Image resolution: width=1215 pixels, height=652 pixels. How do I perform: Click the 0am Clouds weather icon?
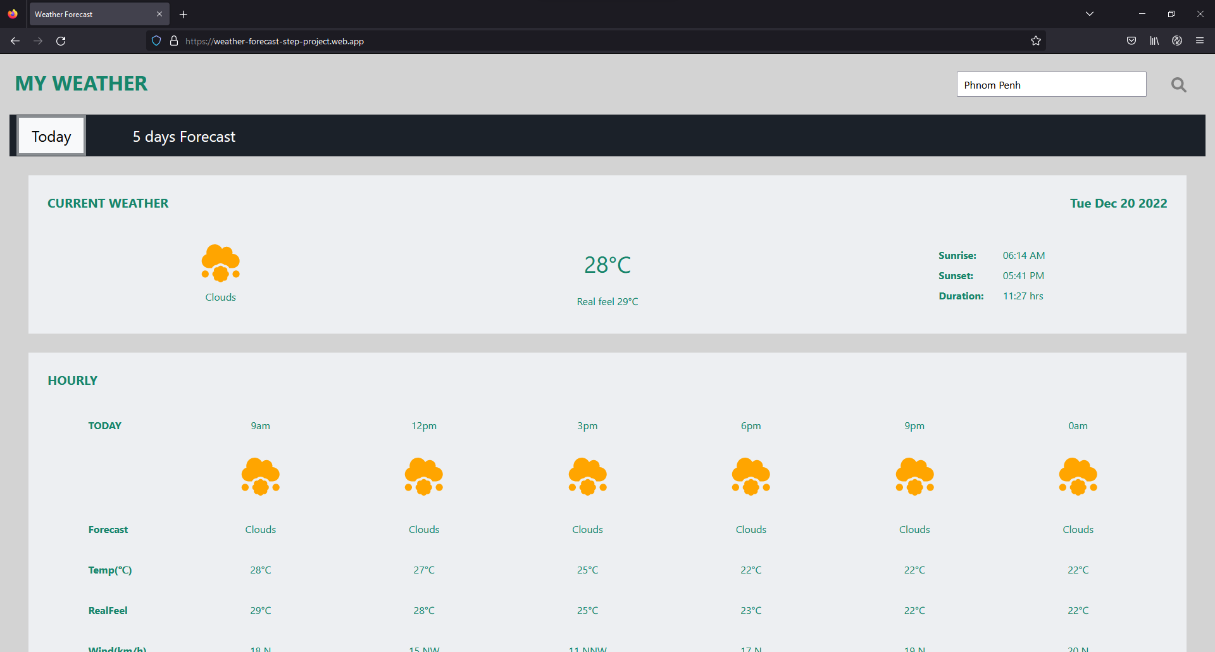click(x=1078, y=476)
